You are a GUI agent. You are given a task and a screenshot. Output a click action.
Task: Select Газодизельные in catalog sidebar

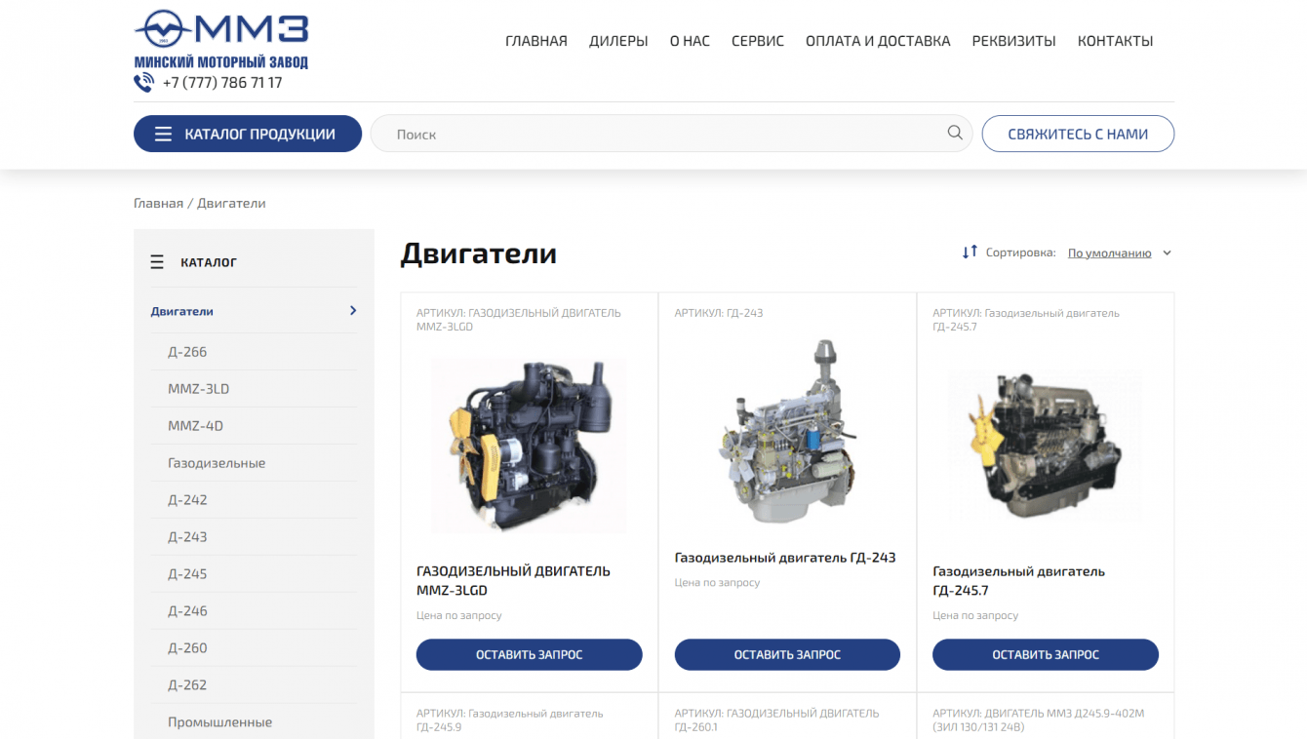click(217, 463)
